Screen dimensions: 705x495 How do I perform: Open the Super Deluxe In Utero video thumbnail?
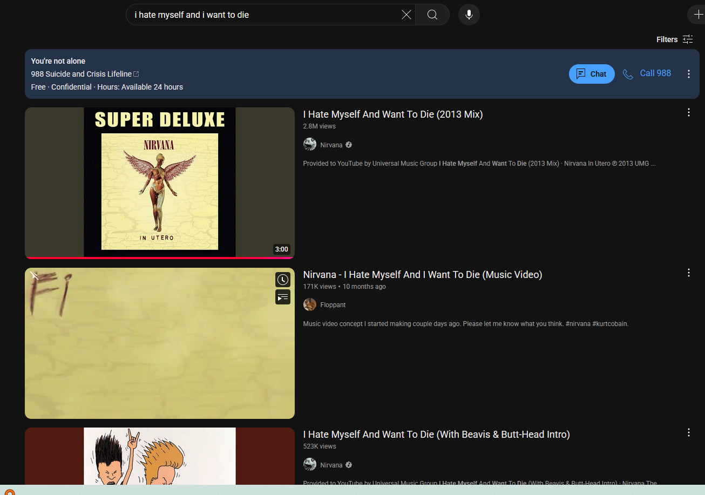[160, 182]
